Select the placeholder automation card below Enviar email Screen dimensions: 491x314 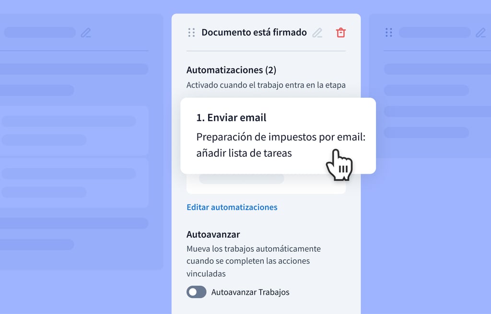(266, 184)
